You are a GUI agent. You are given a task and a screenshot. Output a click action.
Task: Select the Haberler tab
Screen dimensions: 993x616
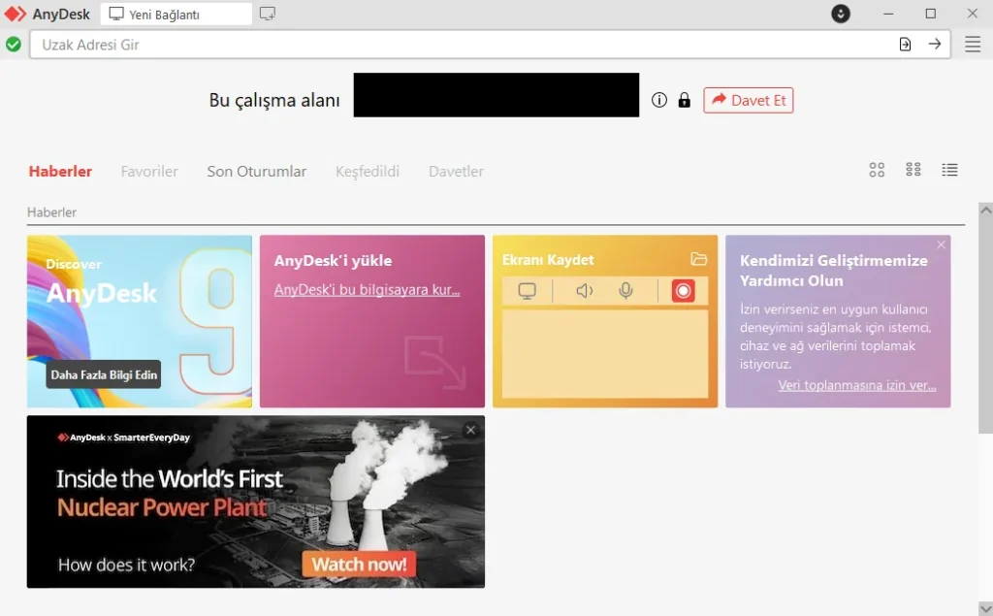point(60,171)
